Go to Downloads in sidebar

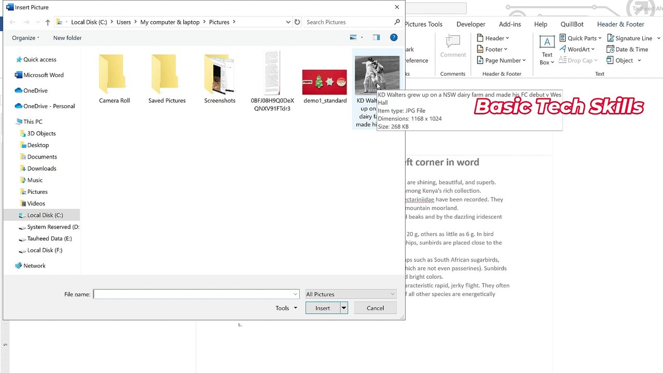click(x=41, y=168)
